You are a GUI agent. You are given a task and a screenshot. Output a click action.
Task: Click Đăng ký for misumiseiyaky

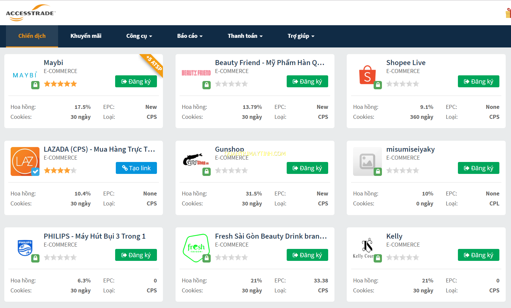pyautogui.click(x=478, y=168)
